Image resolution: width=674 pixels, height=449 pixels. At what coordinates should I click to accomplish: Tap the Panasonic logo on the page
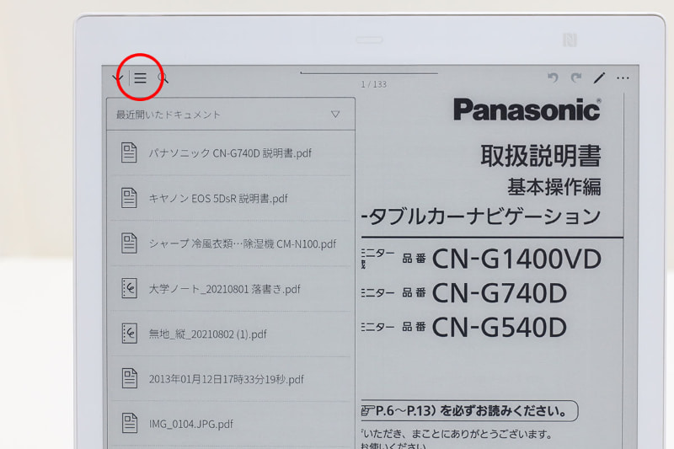point(527,110)
